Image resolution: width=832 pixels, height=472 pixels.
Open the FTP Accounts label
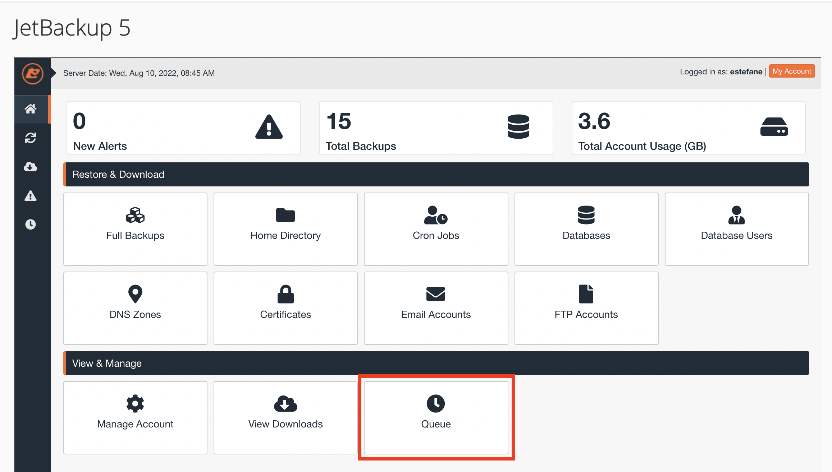pos(586,314)
